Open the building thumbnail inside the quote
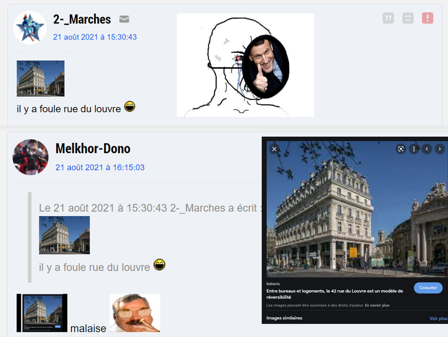 (x=64, y=235)
